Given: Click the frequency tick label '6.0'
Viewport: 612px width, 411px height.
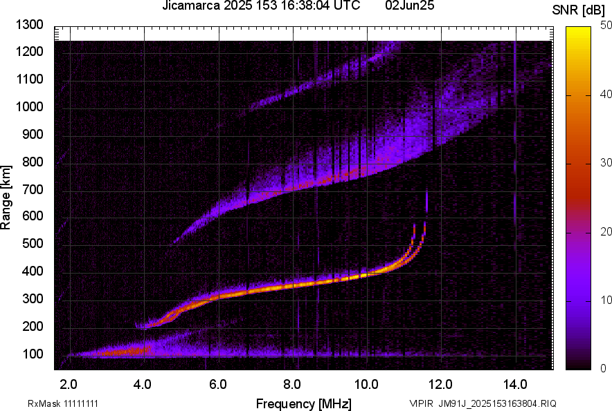Looking at the screenshot, I should tap(218, 384).
